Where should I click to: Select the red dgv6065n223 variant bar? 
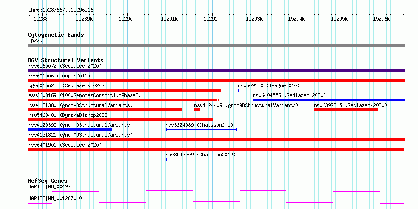tap(124, 90)
